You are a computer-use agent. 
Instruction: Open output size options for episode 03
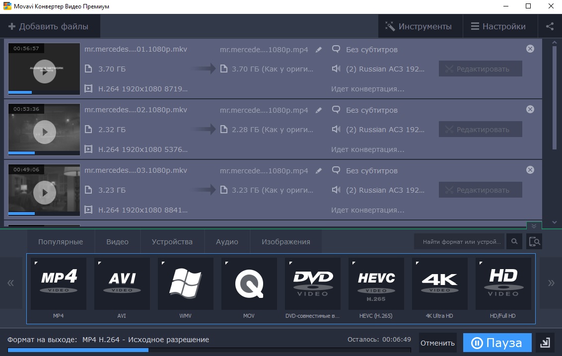(x=267, y=190)
